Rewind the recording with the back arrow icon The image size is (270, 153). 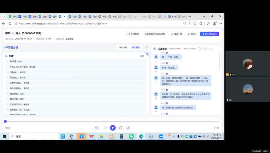105,128
